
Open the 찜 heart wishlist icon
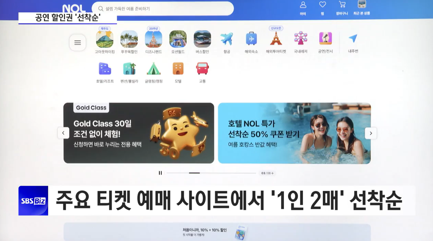[323, 5]
